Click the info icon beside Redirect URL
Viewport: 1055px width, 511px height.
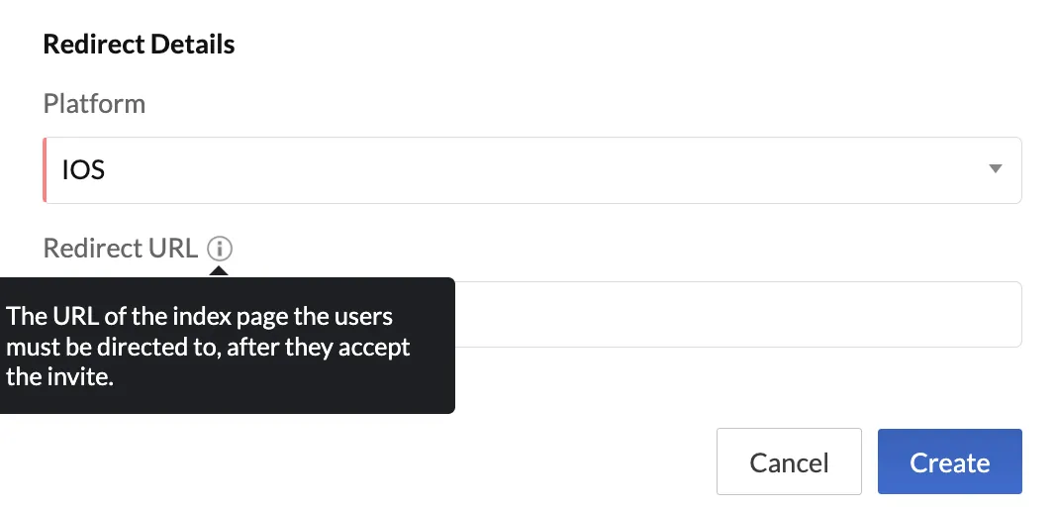[x=220, y=249]
